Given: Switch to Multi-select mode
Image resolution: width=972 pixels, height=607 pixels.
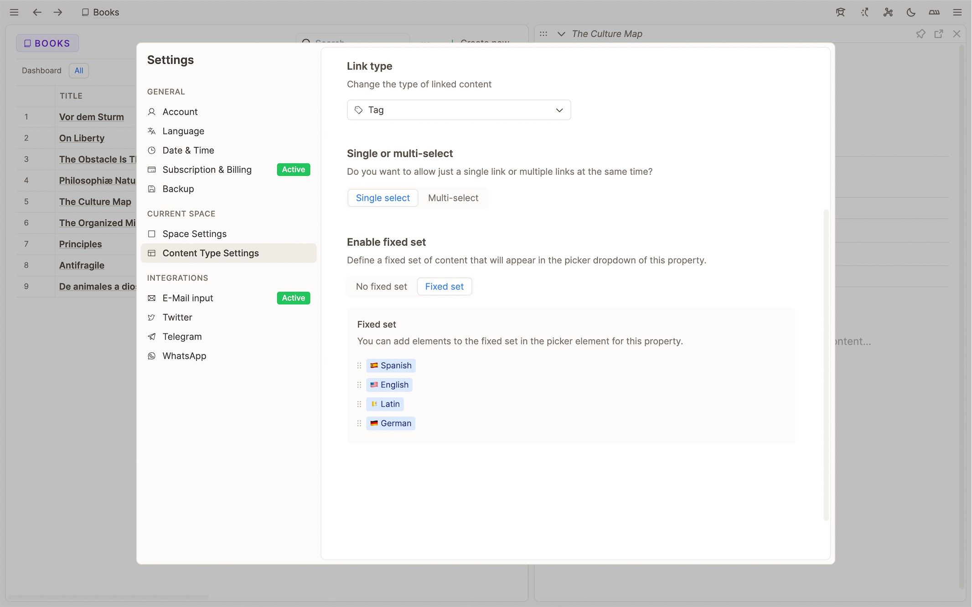Looking at the screenshot, I should [x=453, y=198].
